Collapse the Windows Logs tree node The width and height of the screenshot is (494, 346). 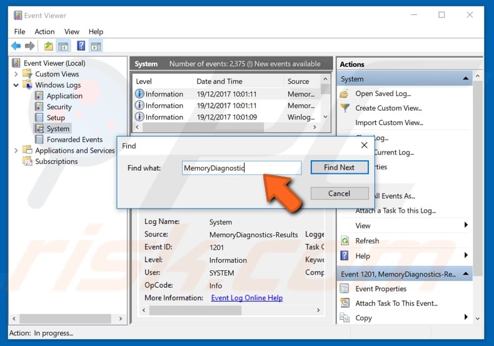pos(16,85)
